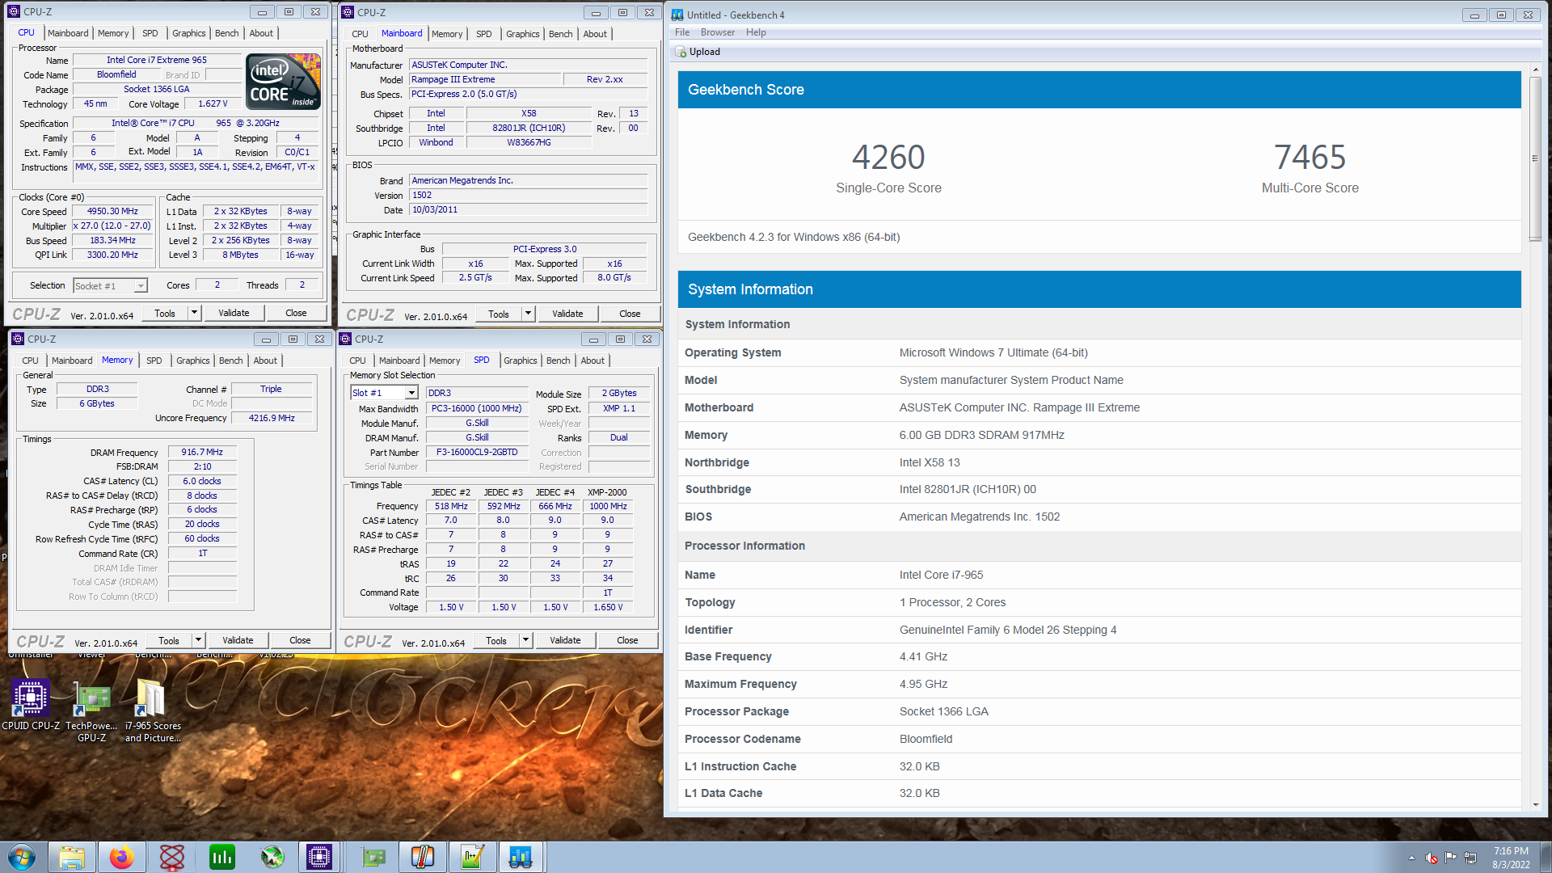This screenshot has width=1552, height=873.
Task: Show hidden system tray icons
Action: [x=1411, y=858]
